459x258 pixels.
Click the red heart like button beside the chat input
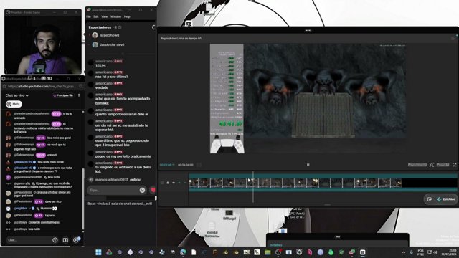[153, 190]
